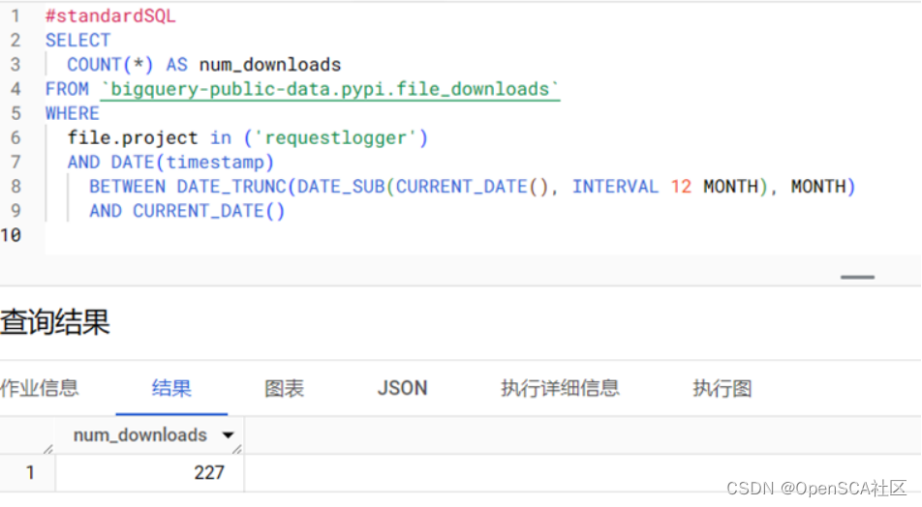Open the 执行图 tab

(x=722, y=388)
